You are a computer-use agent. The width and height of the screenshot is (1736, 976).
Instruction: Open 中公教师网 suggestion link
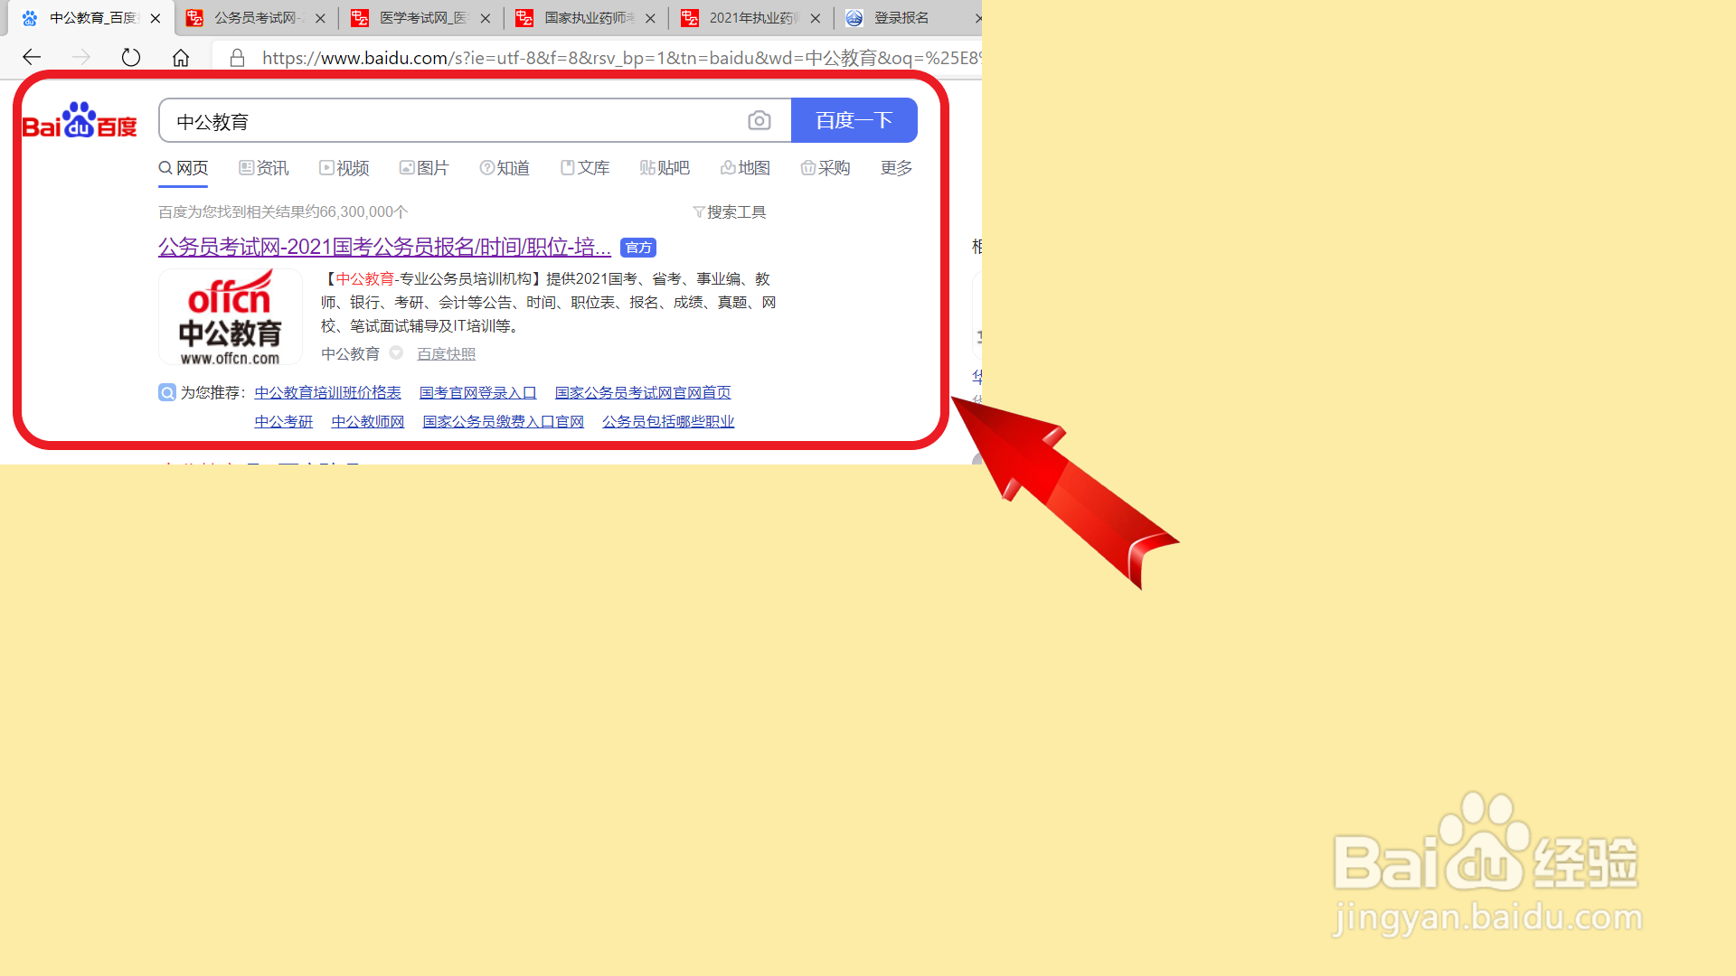(368, 422)
